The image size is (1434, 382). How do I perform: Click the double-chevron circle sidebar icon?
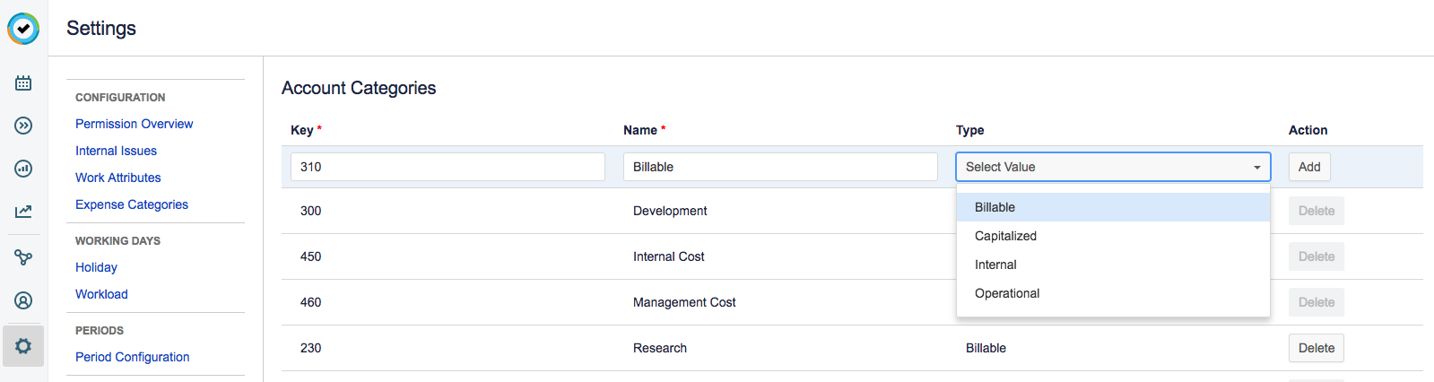click(x=23, y=126)
